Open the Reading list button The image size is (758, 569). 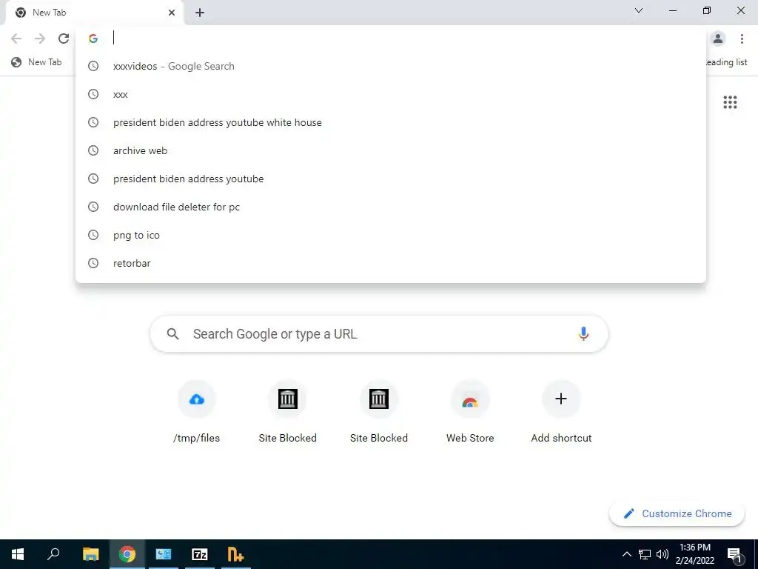(726, 62)
